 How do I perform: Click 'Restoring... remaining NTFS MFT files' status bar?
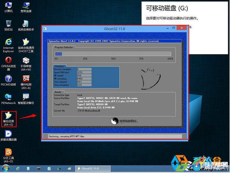(x=115, y=136)
